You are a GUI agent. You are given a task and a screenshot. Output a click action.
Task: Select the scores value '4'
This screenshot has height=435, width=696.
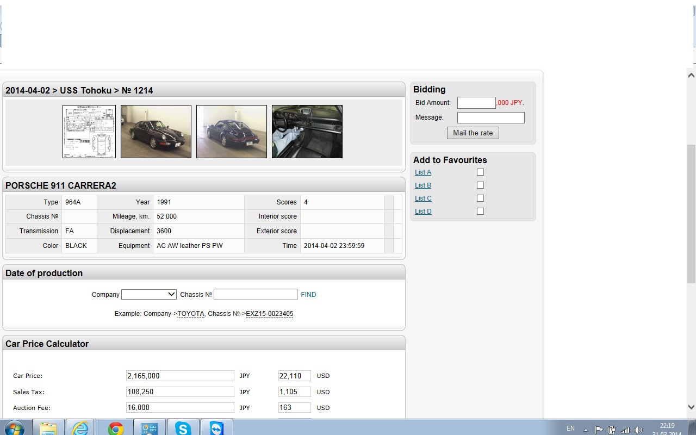[x=306, y=202]
